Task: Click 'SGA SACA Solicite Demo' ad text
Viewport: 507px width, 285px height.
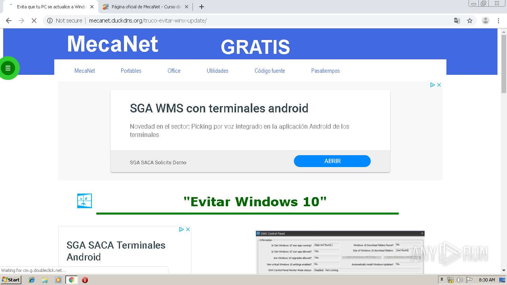Action: [x=158, y=162]
